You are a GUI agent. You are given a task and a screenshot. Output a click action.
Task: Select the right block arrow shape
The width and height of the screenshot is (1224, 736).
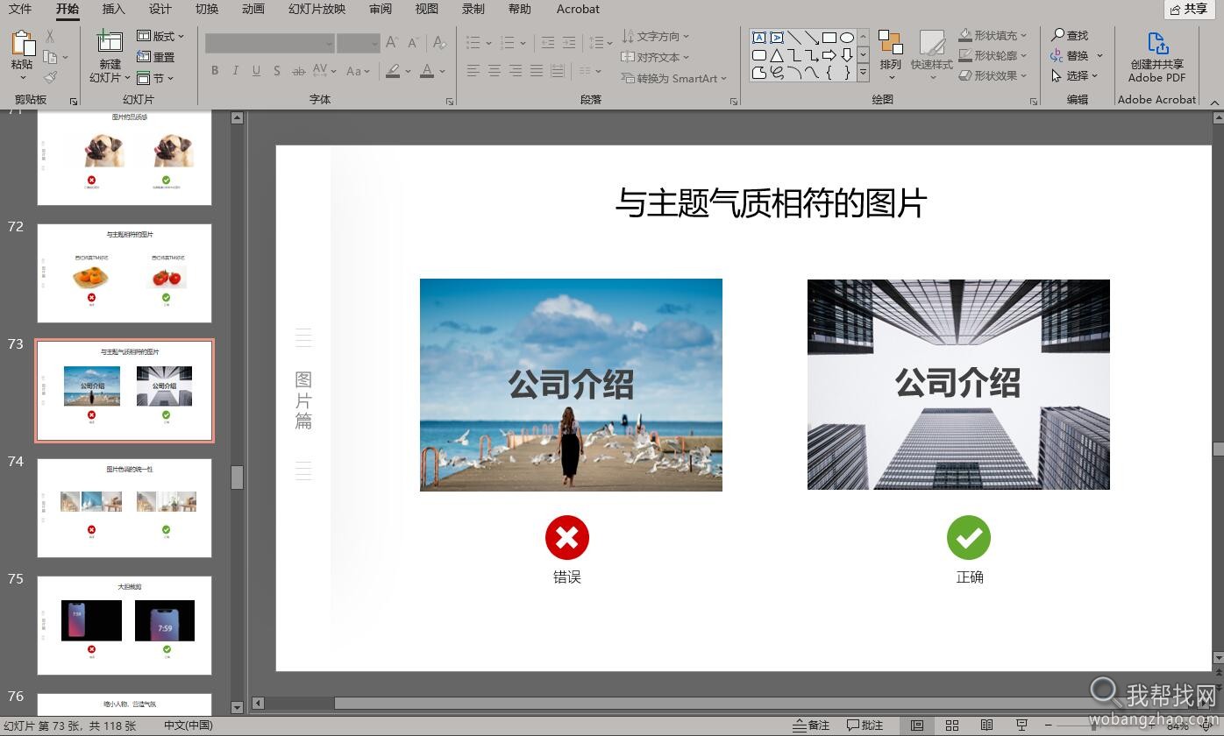coord(829,55)
